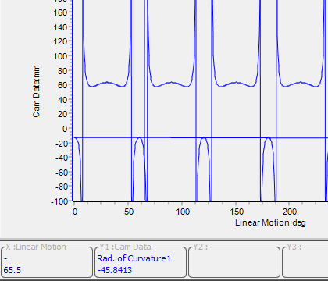Click the x-axis tick label '150'
328x281 pixels.
click(237, 212)
